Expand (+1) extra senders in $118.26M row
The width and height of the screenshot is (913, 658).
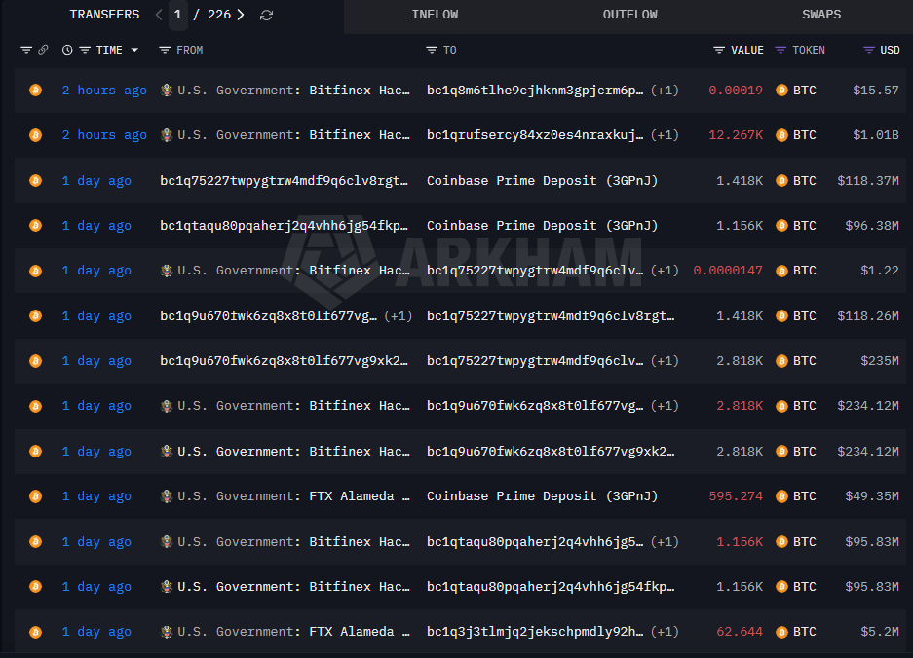(x=399, y=316)
